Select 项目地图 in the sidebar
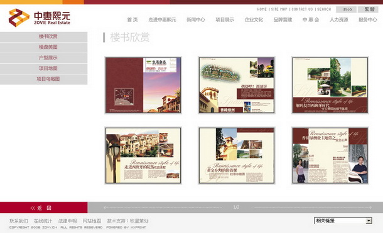 (43, 68)
